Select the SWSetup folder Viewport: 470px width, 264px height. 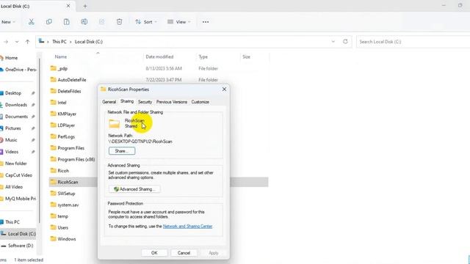click(x=66, y=194)
